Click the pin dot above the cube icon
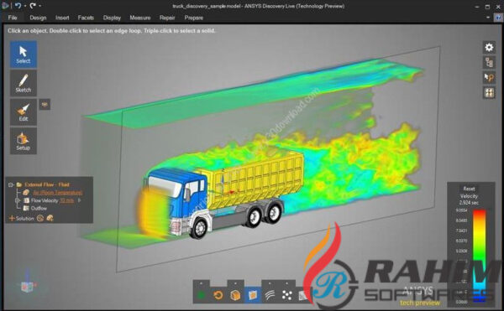Viewport: 504px width, 311px height. [x=235, y=283]
